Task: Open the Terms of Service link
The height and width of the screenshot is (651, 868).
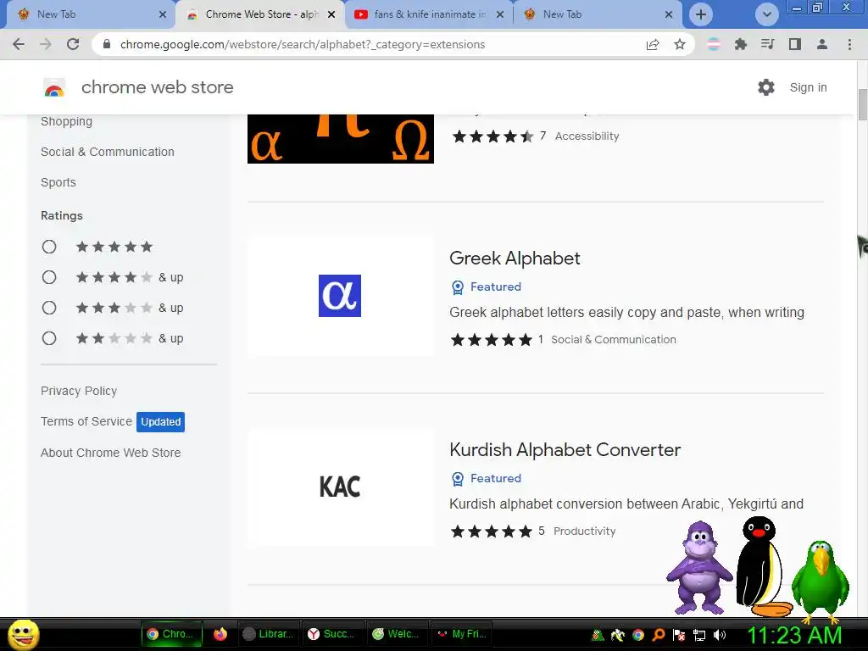Action: [86, 421]
